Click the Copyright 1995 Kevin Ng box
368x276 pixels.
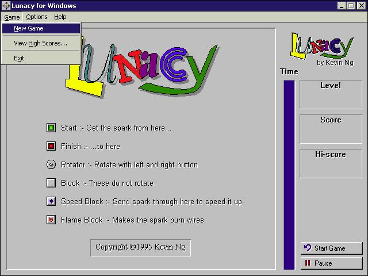pos(140,248)
